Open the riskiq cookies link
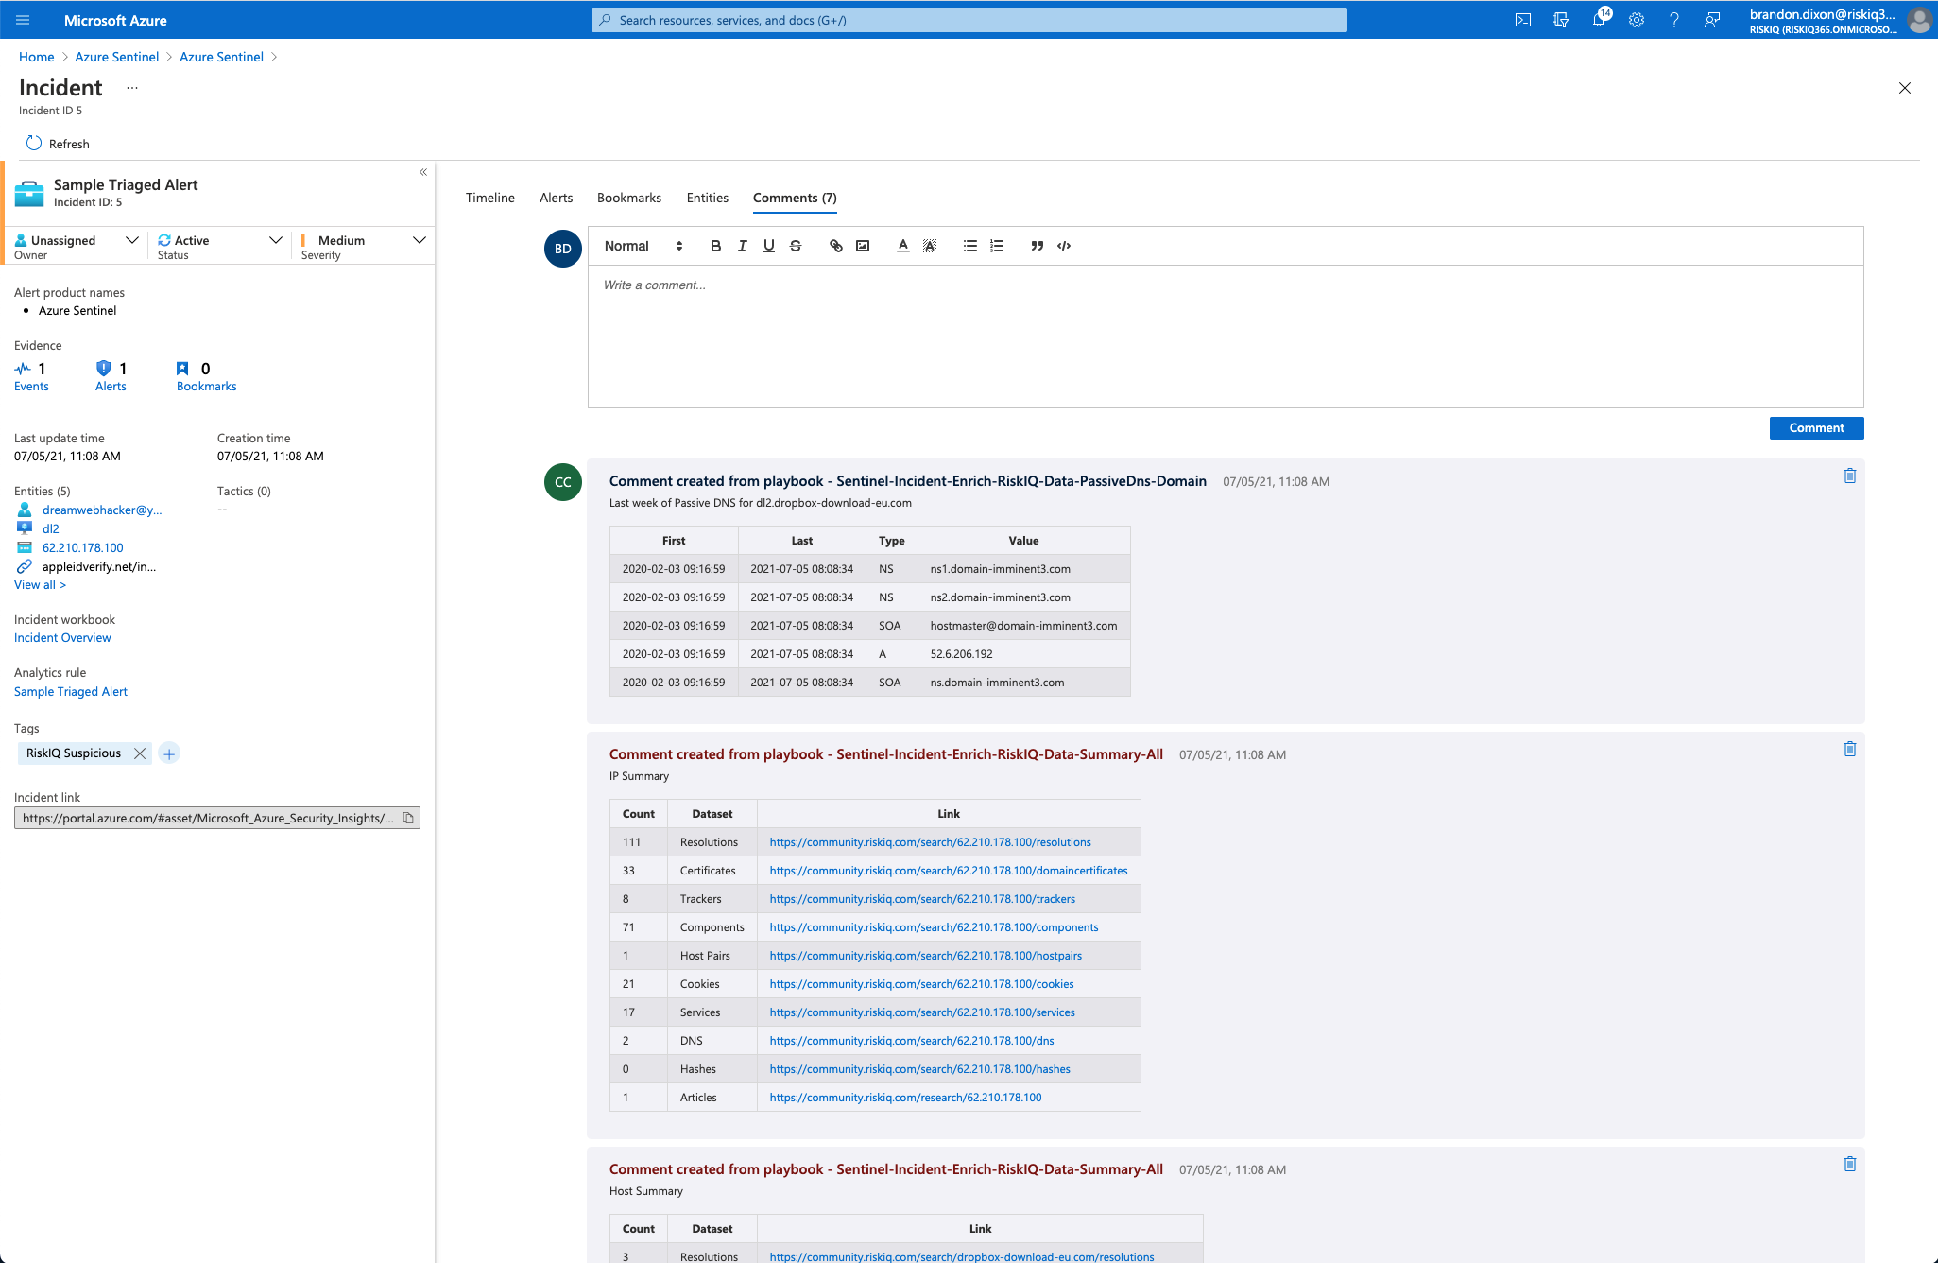This screenshot has height=1263, width=1938. pyautogui.click(x=921, y=984)
